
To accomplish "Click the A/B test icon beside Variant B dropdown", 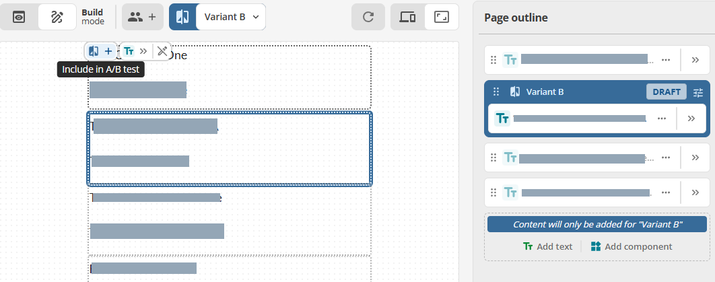I will click(182, 17).
